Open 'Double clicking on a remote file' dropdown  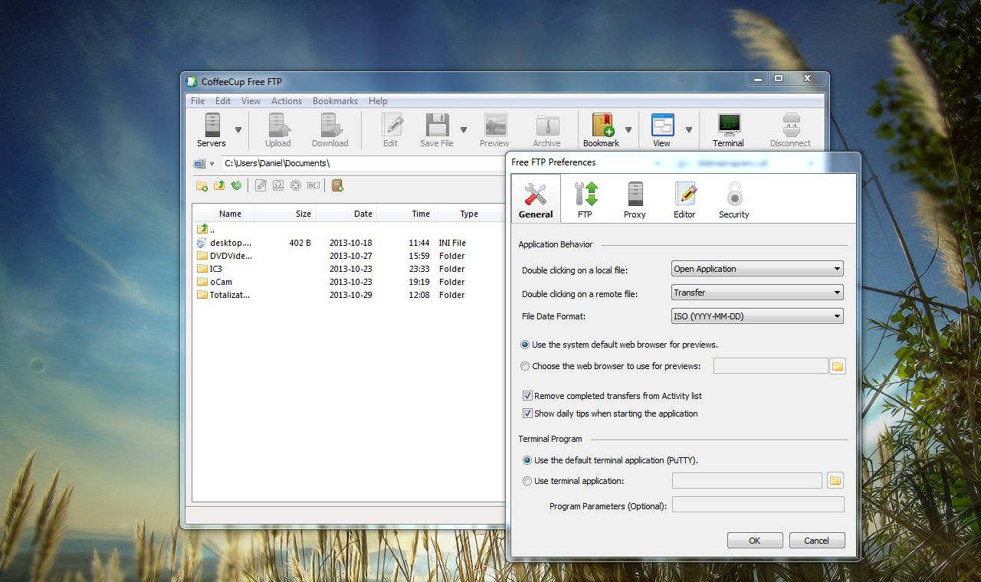tap(757, 293)
